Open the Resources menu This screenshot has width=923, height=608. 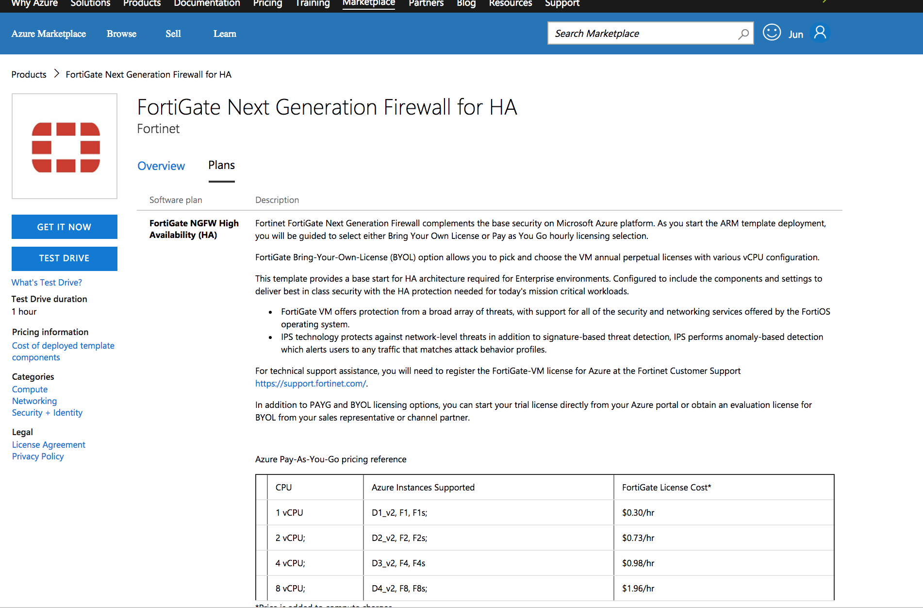[x=511, y=3]
